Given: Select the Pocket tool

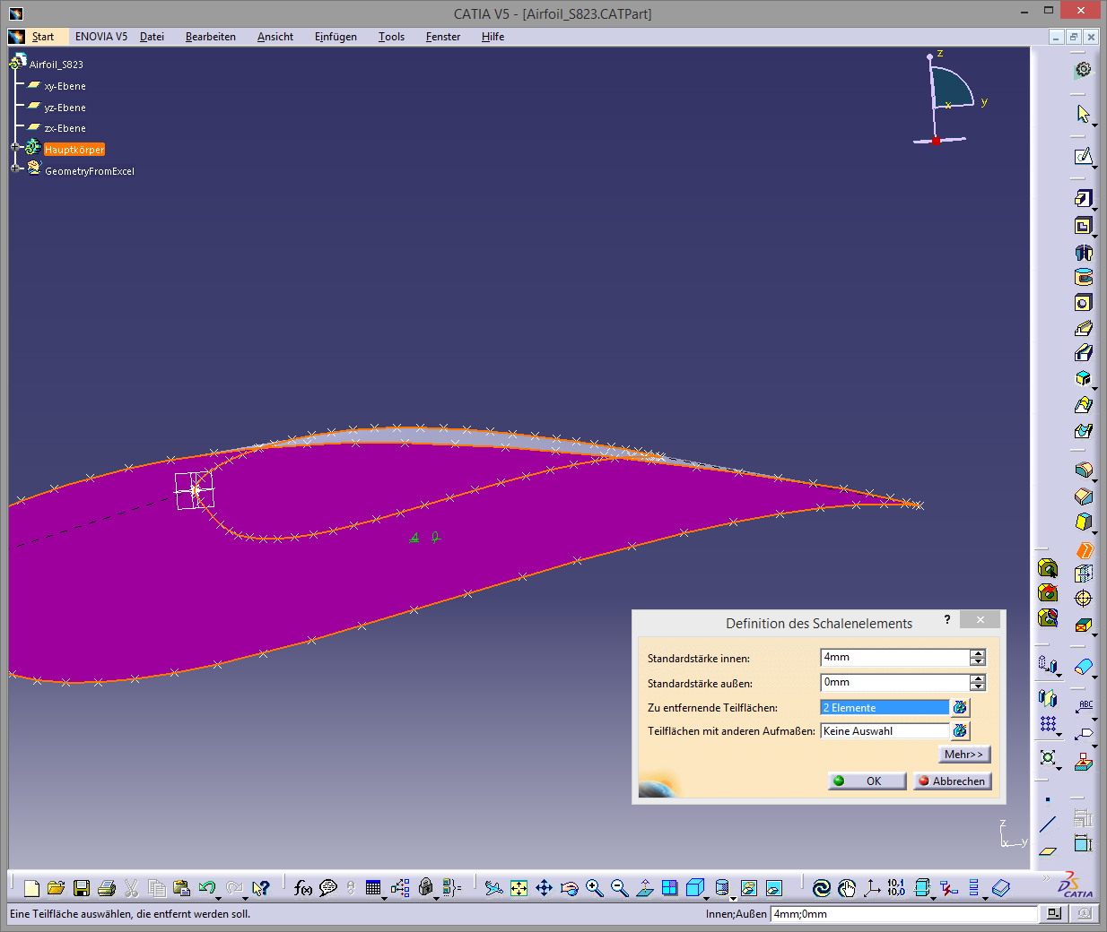Looking at the screenshot, I should click(1083, 226).
